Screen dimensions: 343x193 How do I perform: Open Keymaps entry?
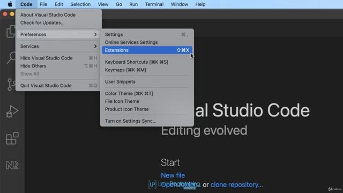click(x=147, y=70)
